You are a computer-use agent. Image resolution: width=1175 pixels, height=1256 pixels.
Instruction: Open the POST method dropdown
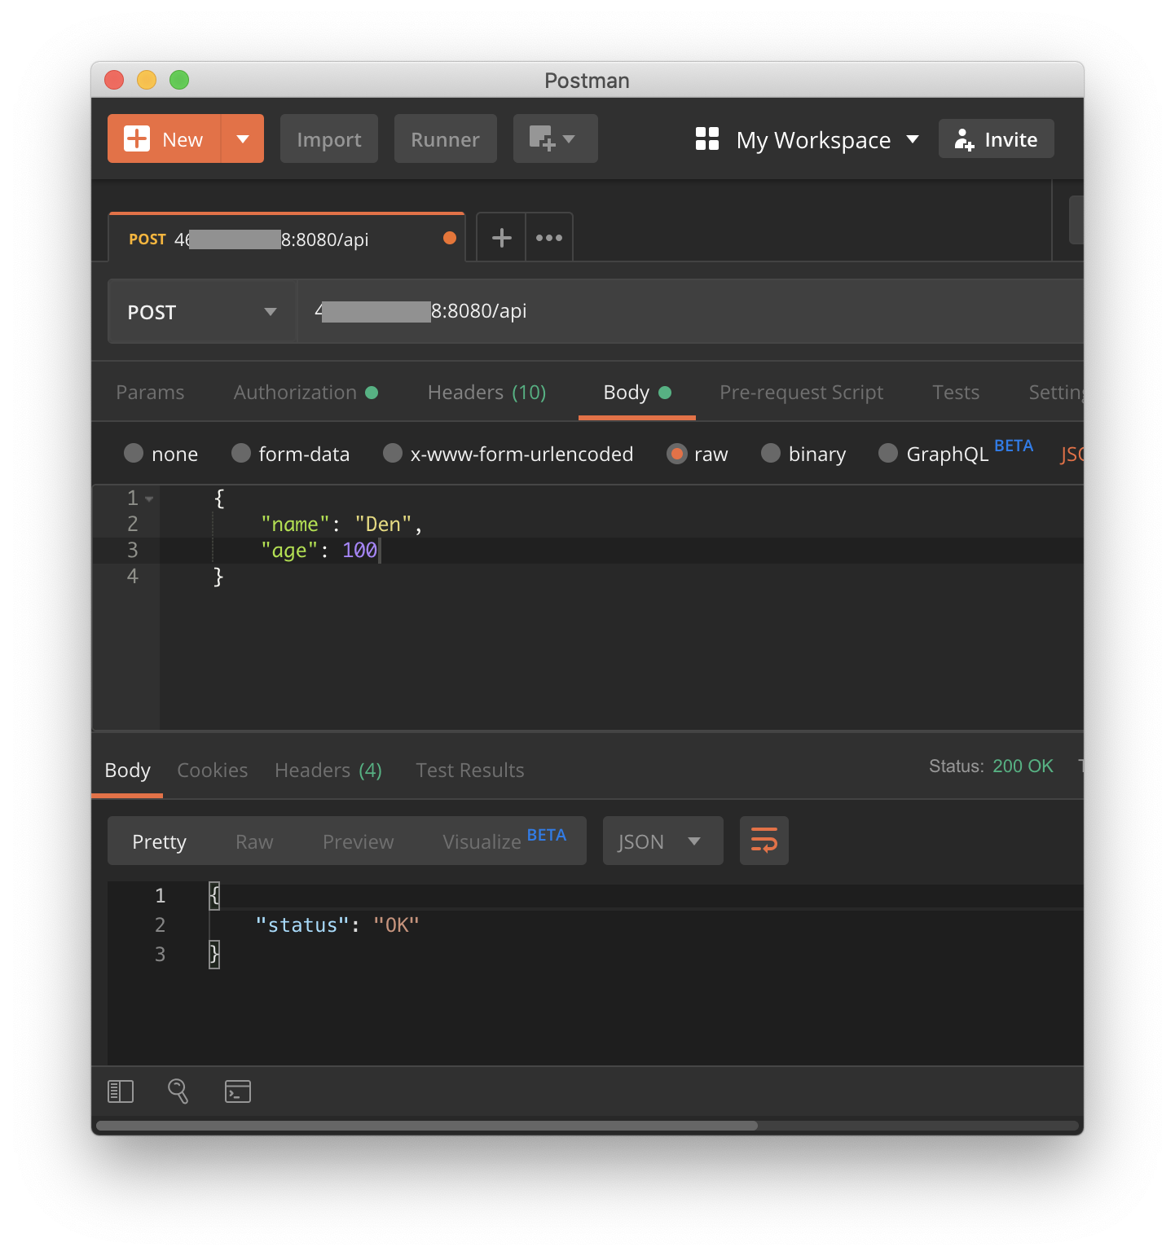(x=203, y=311)
